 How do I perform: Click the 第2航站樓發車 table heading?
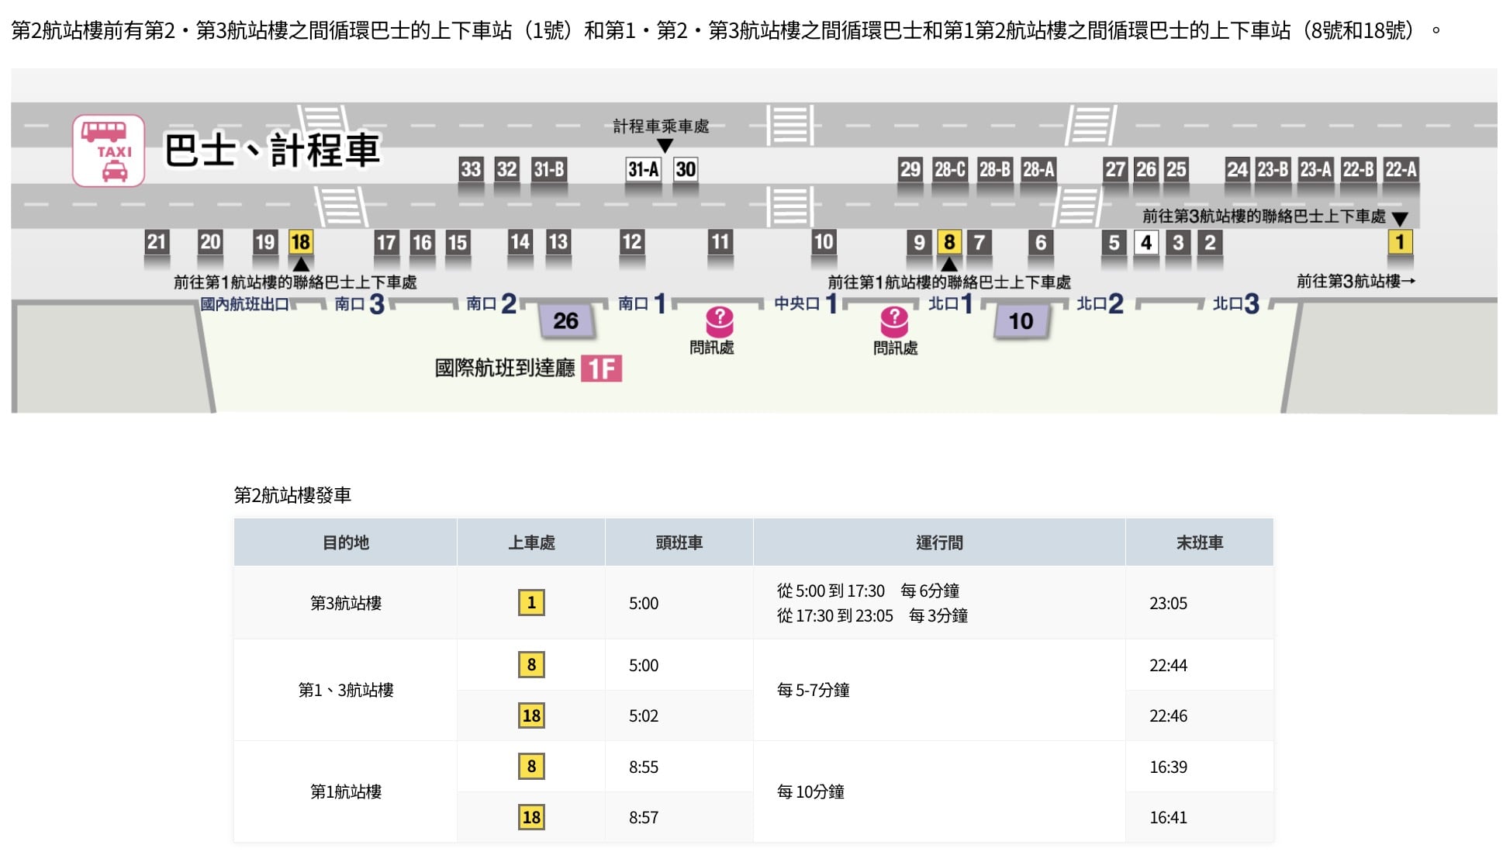292,495
